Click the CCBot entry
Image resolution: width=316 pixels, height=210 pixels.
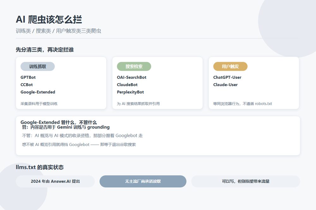click(27, 85)
